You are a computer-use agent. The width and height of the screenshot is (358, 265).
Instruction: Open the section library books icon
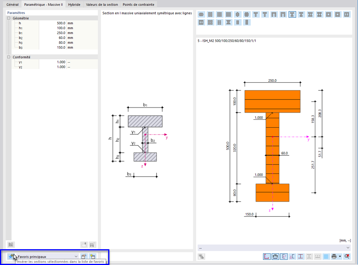point(11,245)
